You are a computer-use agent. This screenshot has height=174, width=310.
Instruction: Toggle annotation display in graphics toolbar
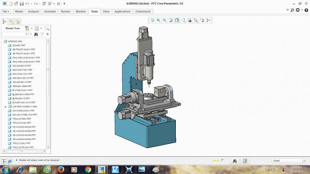click(x=202, y=20)
